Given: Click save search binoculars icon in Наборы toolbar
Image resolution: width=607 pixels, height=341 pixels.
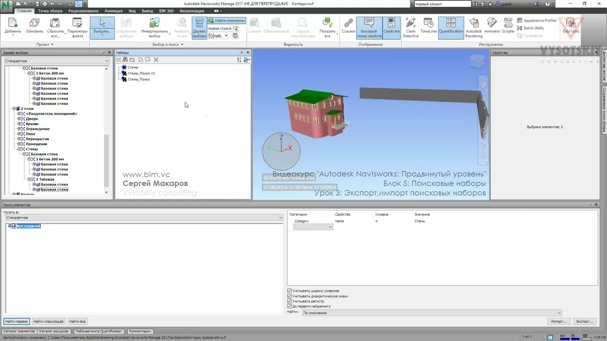Looking at the screenshot, I should 125,60.
